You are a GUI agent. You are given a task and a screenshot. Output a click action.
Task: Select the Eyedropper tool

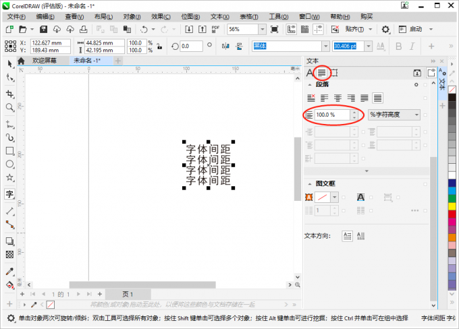pyautogui.click(x=9, y=271)
